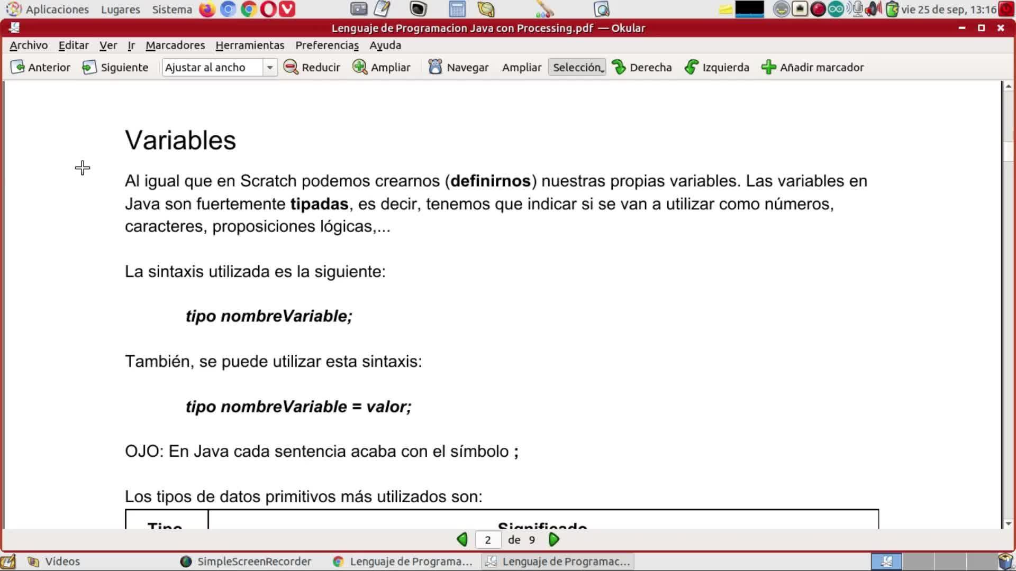Screen dimensions: 1016x571
Task: Click the Siguiente page toolbar icon
Action: [89, 67]
